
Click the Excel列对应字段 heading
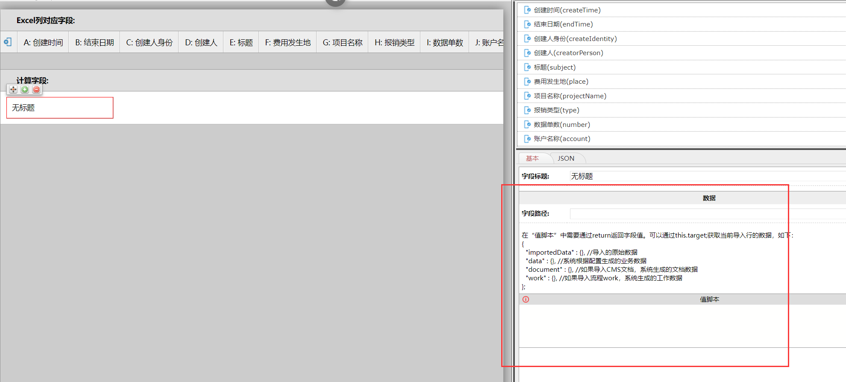46,21
